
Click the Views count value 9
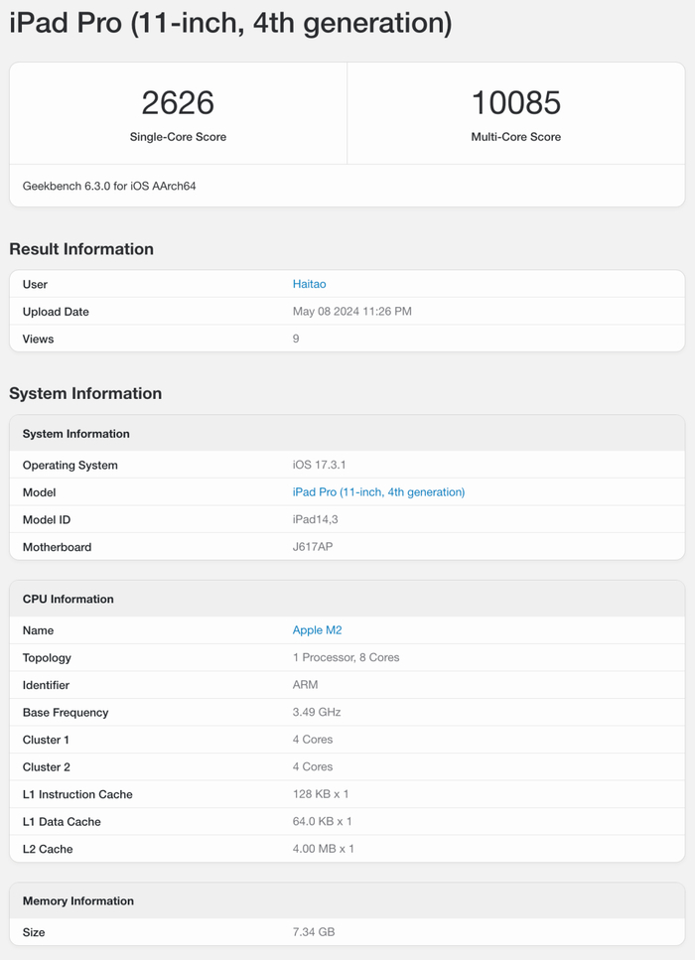pyautogui.click(x=296, y=339)
